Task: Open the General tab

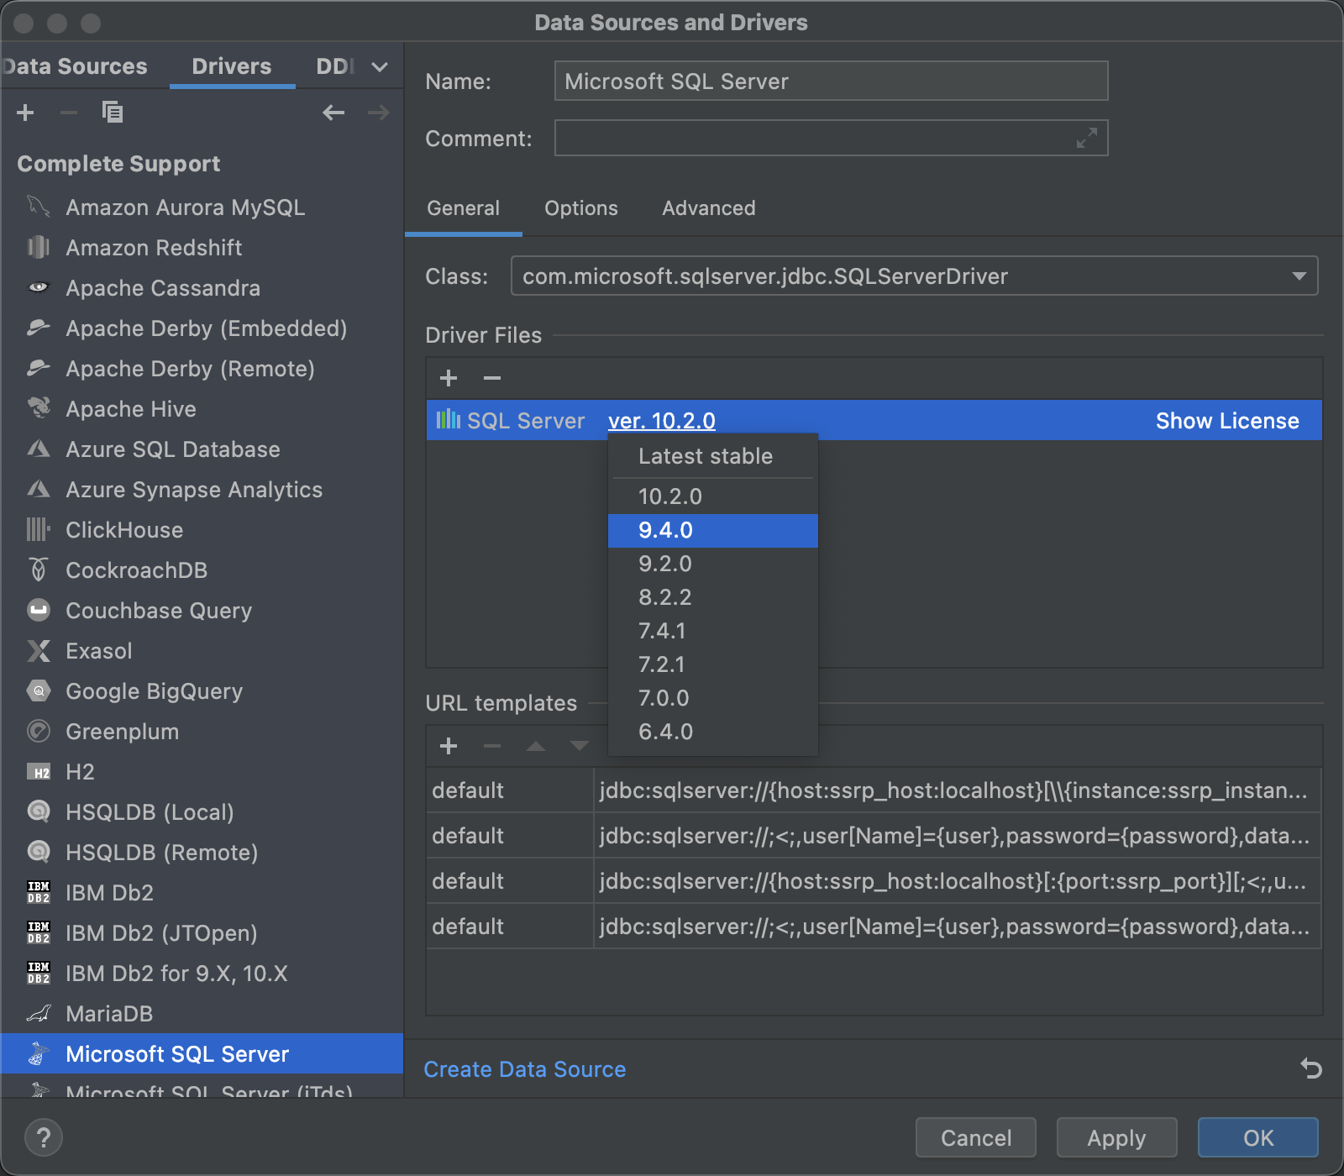Action: 463,207
